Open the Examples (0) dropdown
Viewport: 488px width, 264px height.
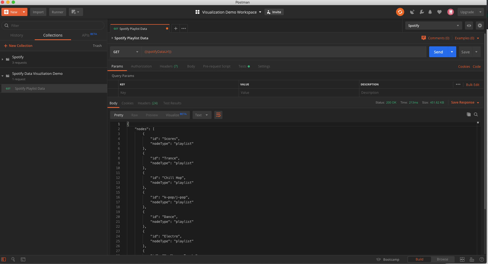click(467, 38)
